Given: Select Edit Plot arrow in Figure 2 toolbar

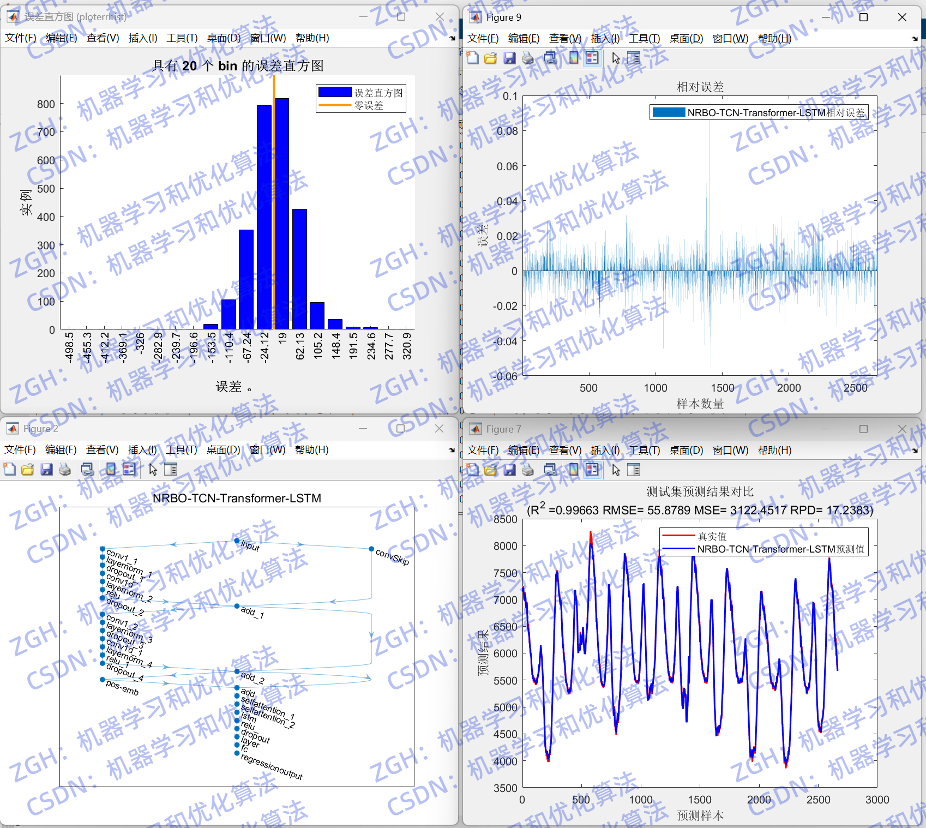Looking at the screenshot, I should click(x=153, y=469).
